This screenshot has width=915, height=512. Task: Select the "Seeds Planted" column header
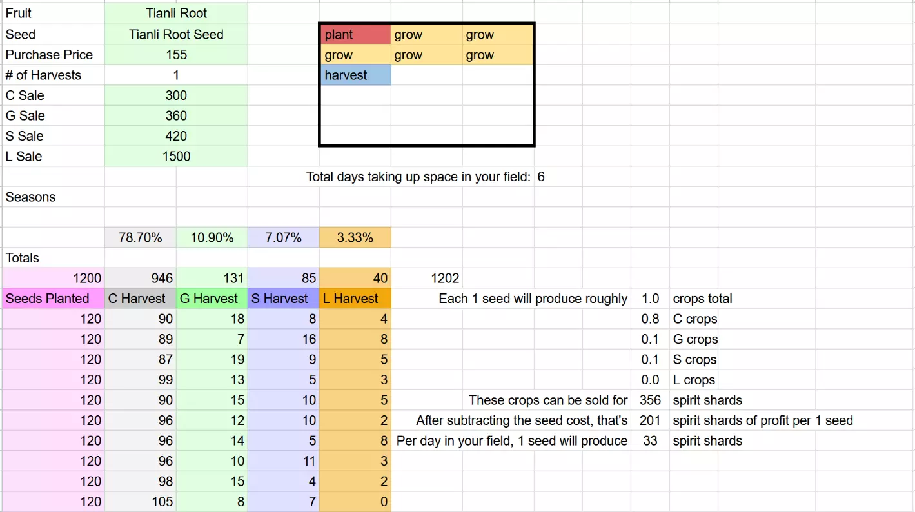[53, 299]
